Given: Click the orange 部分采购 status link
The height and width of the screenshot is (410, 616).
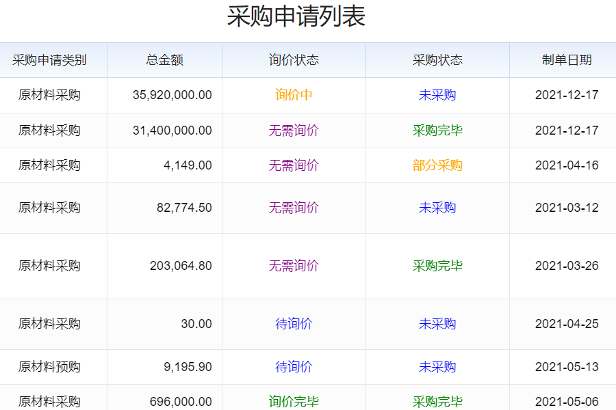Looking at the screenshot, I should 437,165.
